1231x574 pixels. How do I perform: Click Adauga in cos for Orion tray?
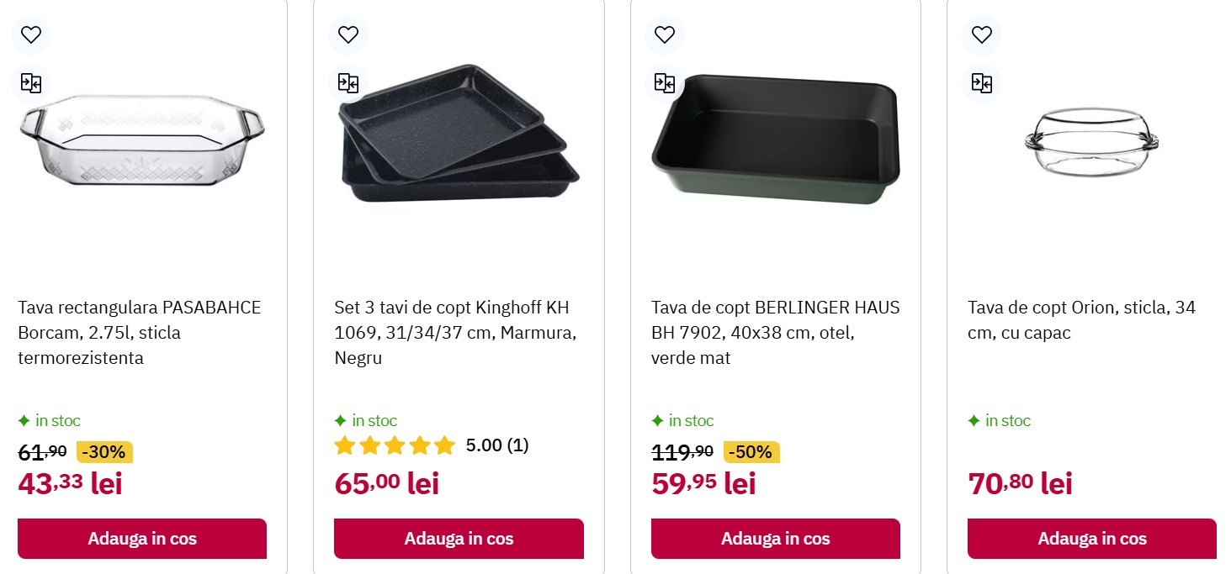tap(1091, 539)
